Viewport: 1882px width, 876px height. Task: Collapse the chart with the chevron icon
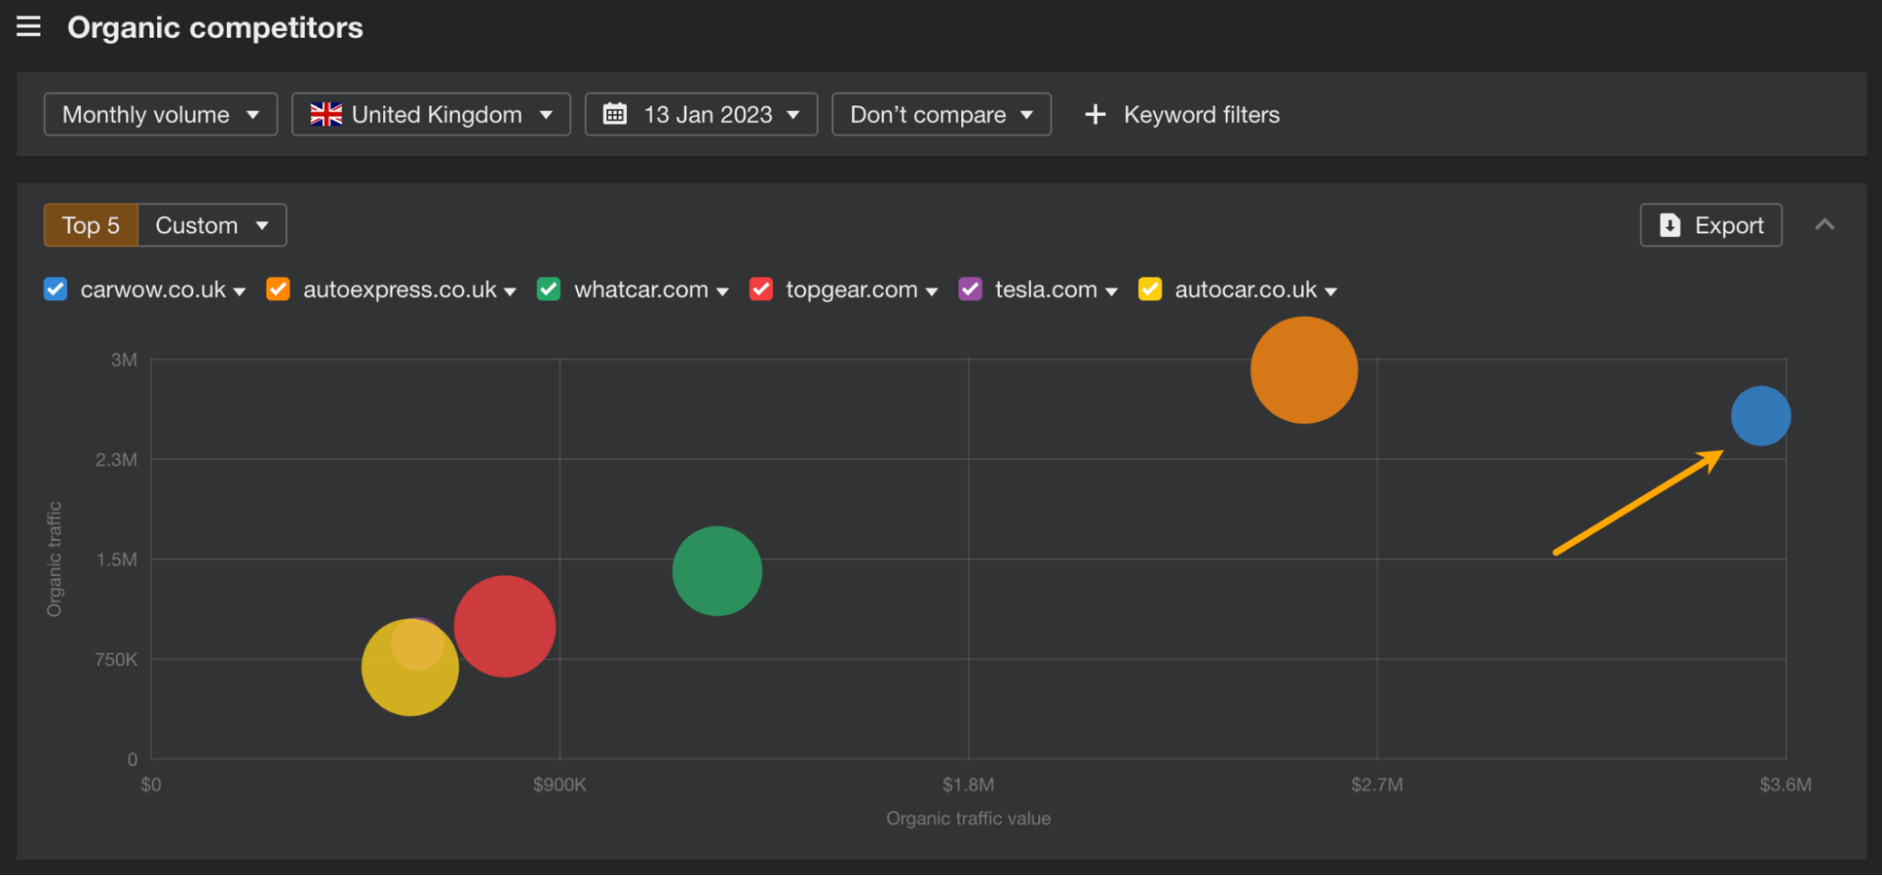[x=1825, y=225]
